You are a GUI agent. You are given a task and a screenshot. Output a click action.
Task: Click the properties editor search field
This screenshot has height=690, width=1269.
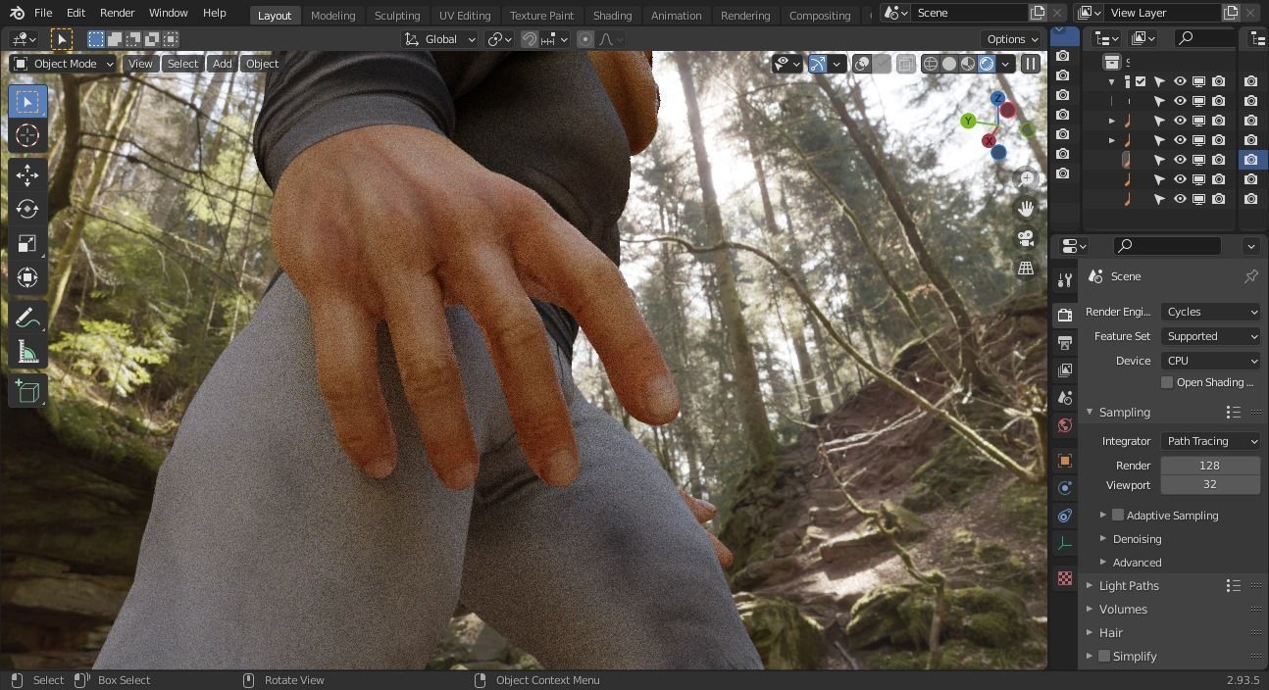1167,246
